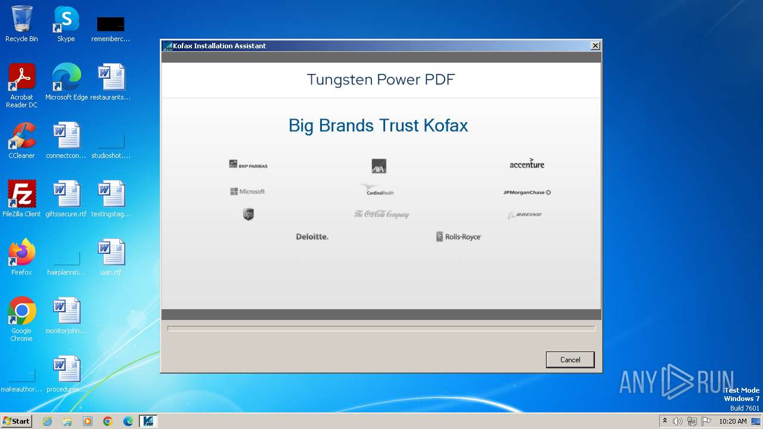Click the Coca-Cola Company logo
This screenshot has width=763, height=429.
[x=381, y=214]
